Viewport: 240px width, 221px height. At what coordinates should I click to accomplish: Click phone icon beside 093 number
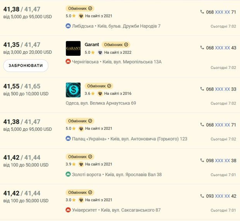[x=202, y=196]
